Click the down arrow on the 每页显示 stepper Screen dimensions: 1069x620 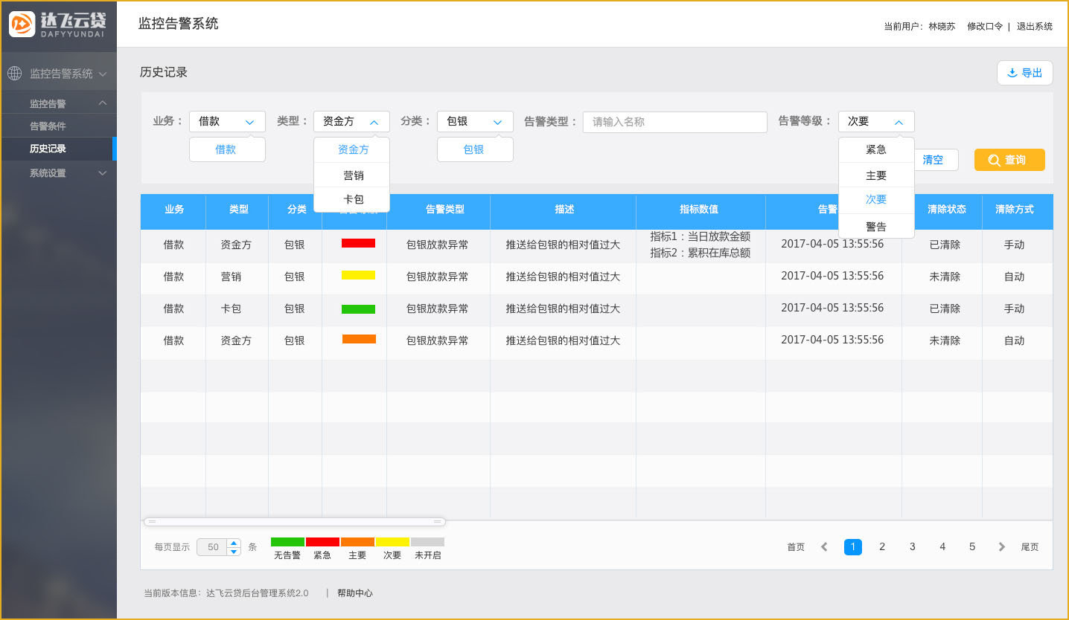point(234,551)
